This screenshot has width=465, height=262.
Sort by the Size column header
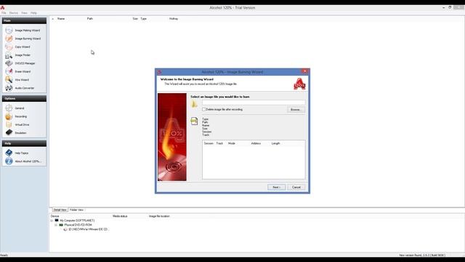coord(135,19)
